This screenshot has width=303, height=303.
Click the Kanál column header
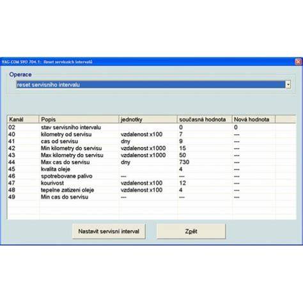tap(23, 120)
